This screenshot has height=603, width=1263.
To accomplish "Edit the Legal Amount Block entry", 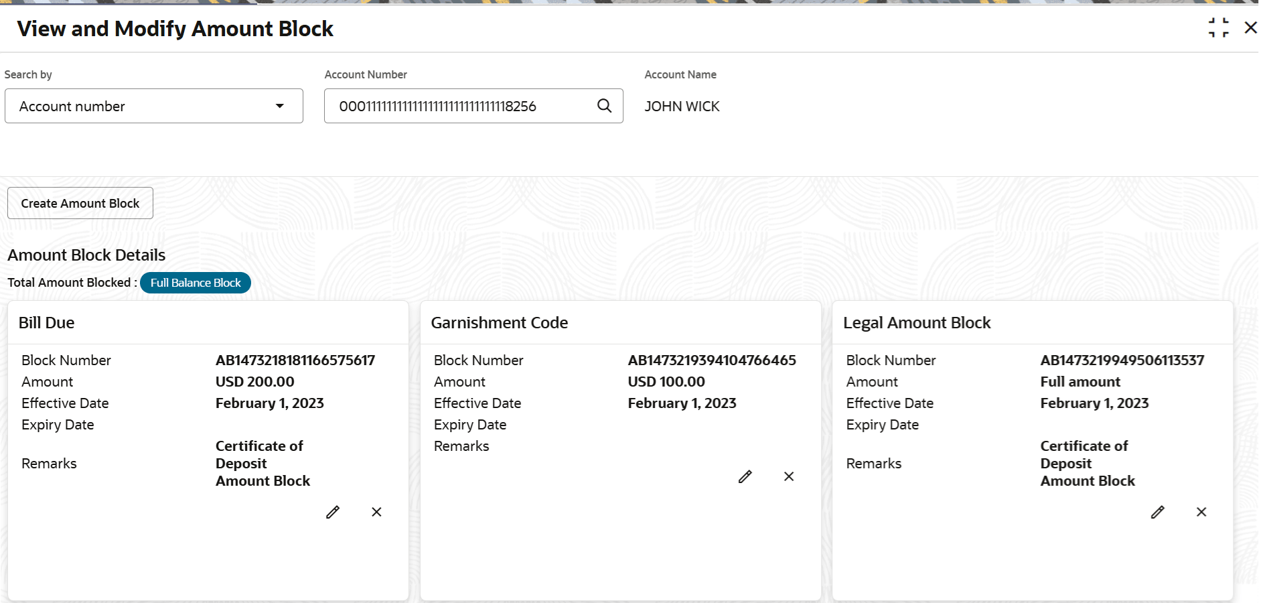I will 1158,513.
